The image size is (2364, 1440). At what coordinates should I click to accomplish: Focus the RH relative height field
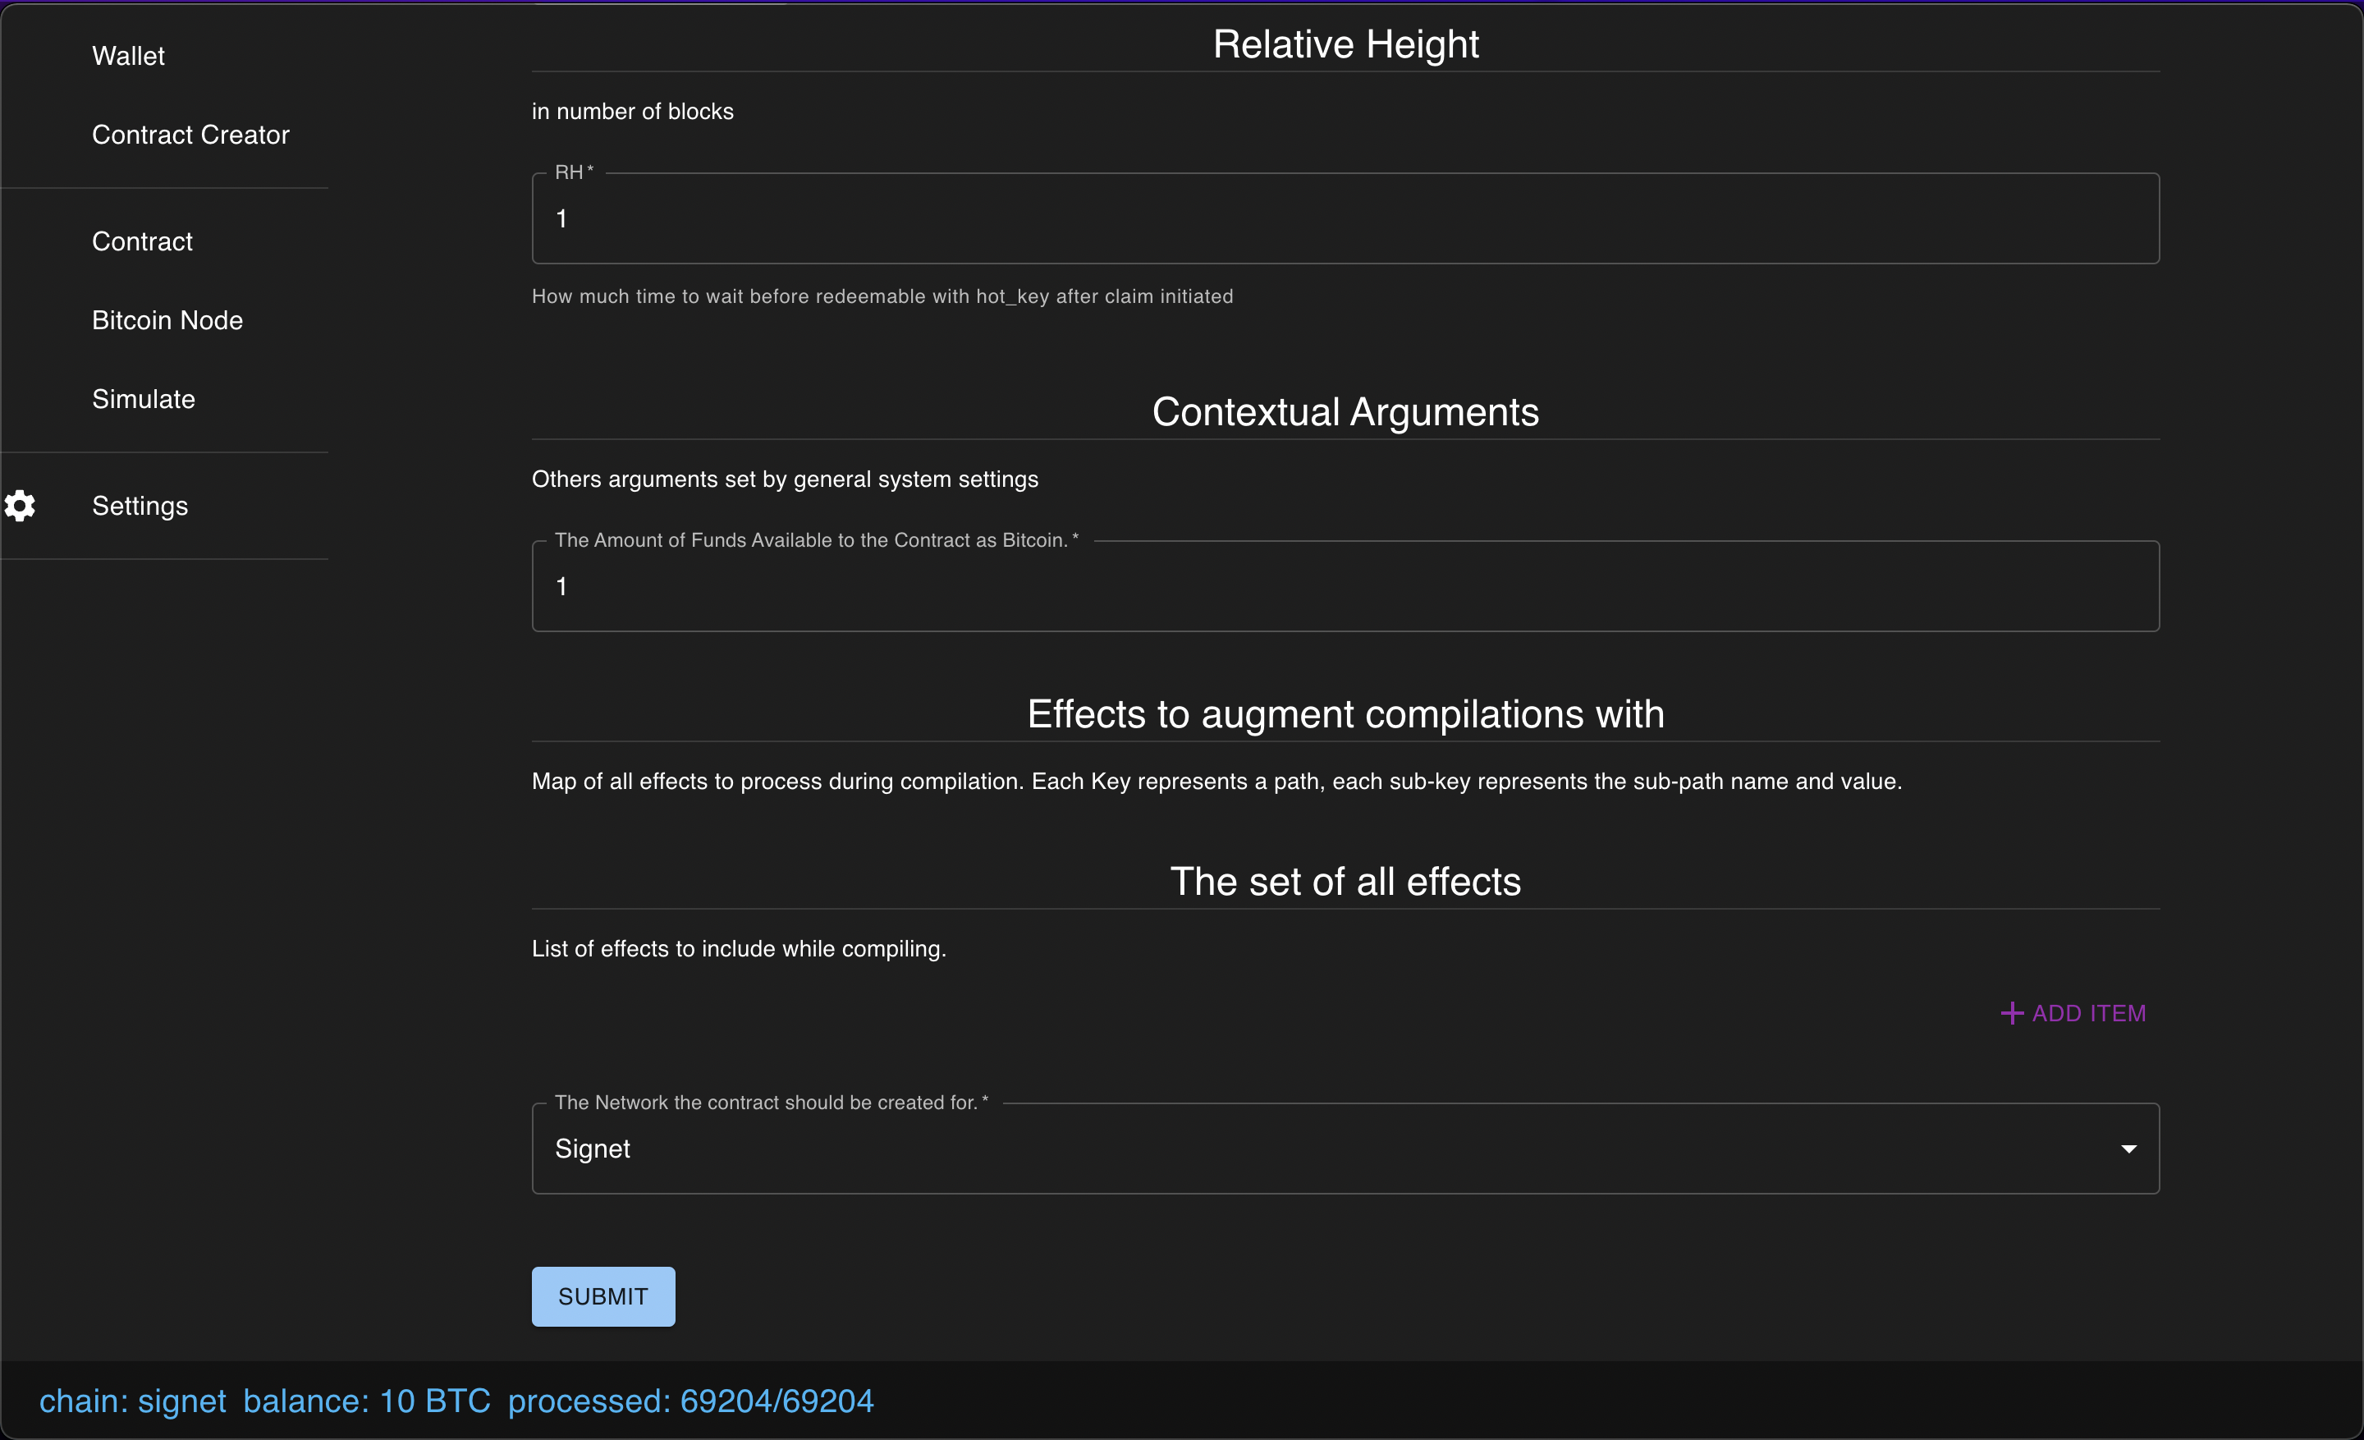1345,218
